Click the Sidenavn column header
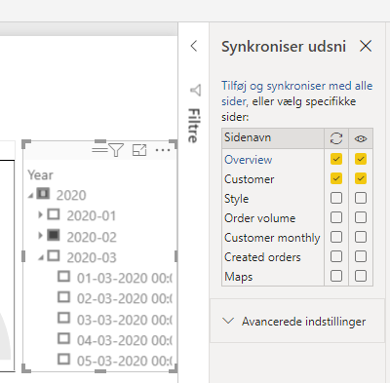The height and width of the screenshot is (383, 390). [248, 137]
